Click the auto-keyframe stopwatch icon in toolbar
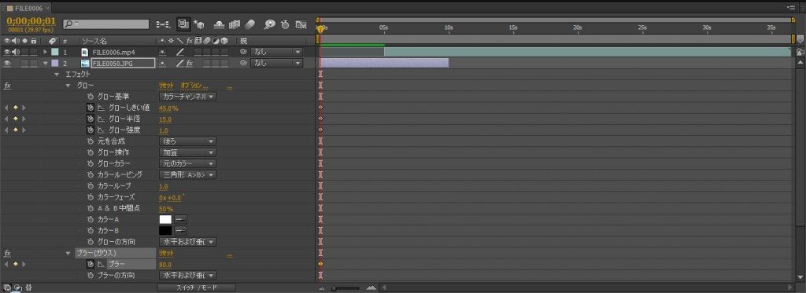The height and width of the screenshot is (293, 806). (x=285, y=24)
